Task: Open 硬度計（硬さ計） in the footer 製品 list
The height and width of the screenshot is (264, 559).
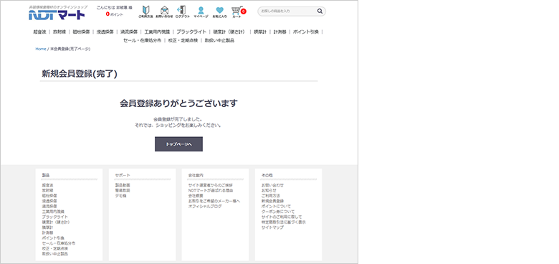Action: [x=56, y=222]
